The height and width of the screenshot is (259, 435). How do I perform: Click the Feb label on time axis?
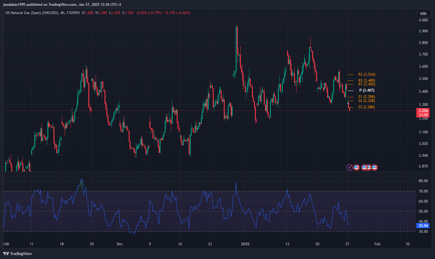pyautogui.click(x=378, y=244)
